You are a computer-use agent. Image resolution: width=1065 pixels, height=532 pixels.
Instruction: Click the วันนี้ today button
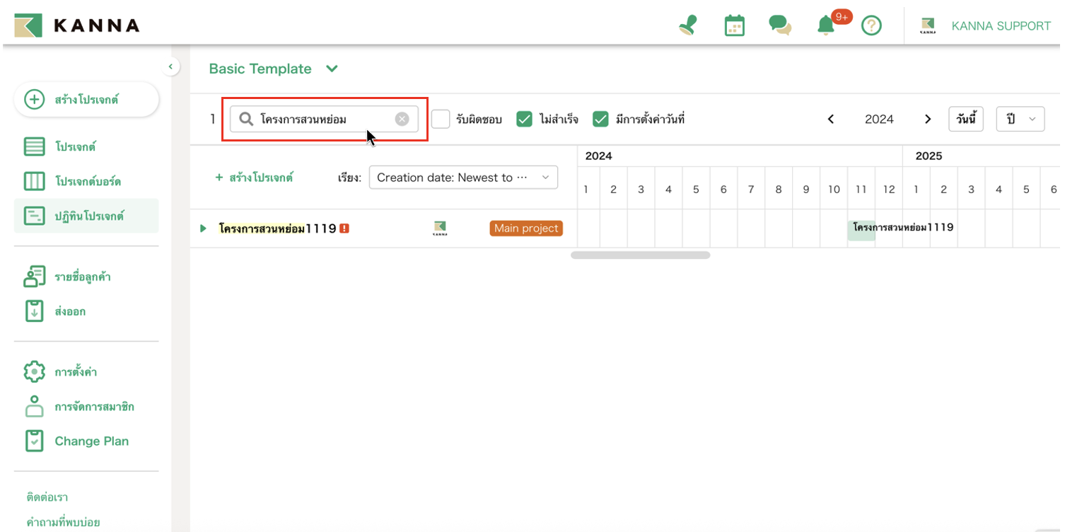965,119
